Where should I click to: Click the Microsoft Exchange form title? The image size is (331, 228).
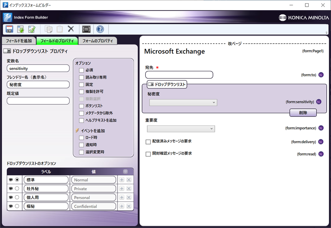click(x=174, y=51)
